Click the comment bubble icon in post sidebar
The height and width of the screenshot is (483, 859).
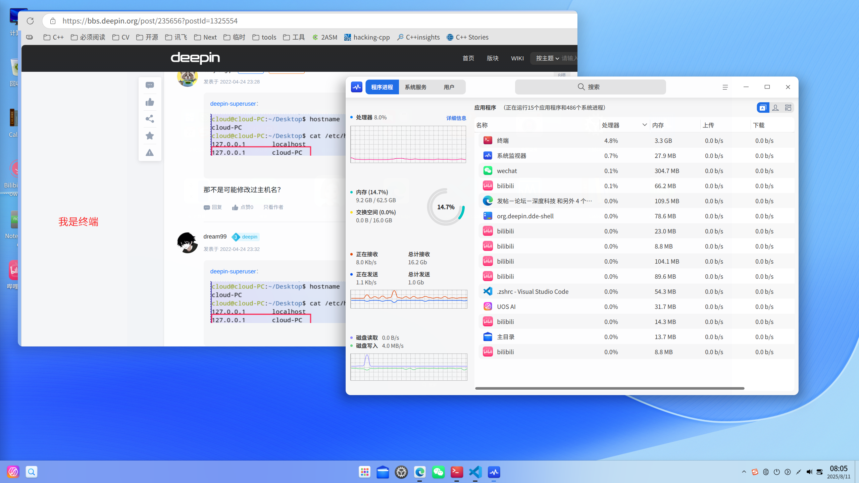[150, 85]
